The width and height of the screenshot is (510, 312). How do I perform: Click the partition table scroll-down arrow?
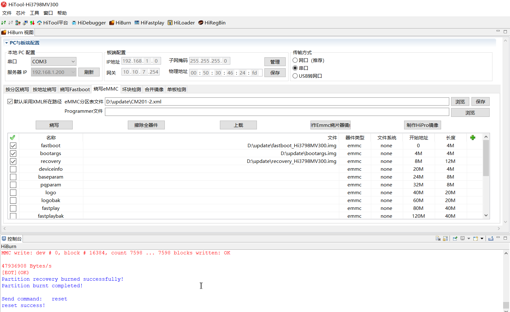(x=486, y=216)
